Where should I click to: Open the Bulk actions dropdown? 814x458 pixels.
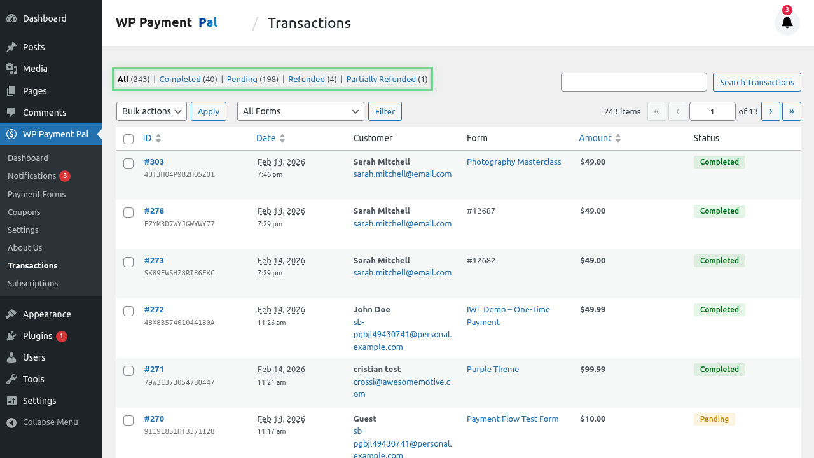[151, 111]
